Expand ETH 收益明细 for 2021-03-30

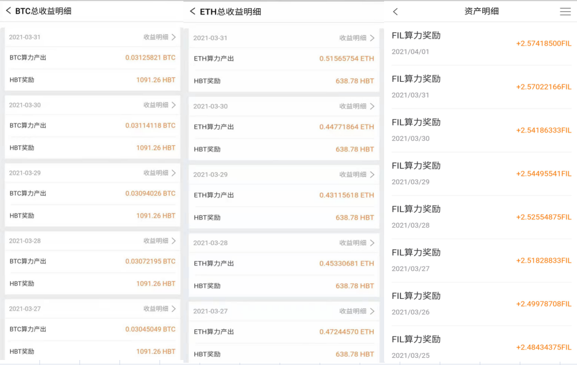point(357,106)
